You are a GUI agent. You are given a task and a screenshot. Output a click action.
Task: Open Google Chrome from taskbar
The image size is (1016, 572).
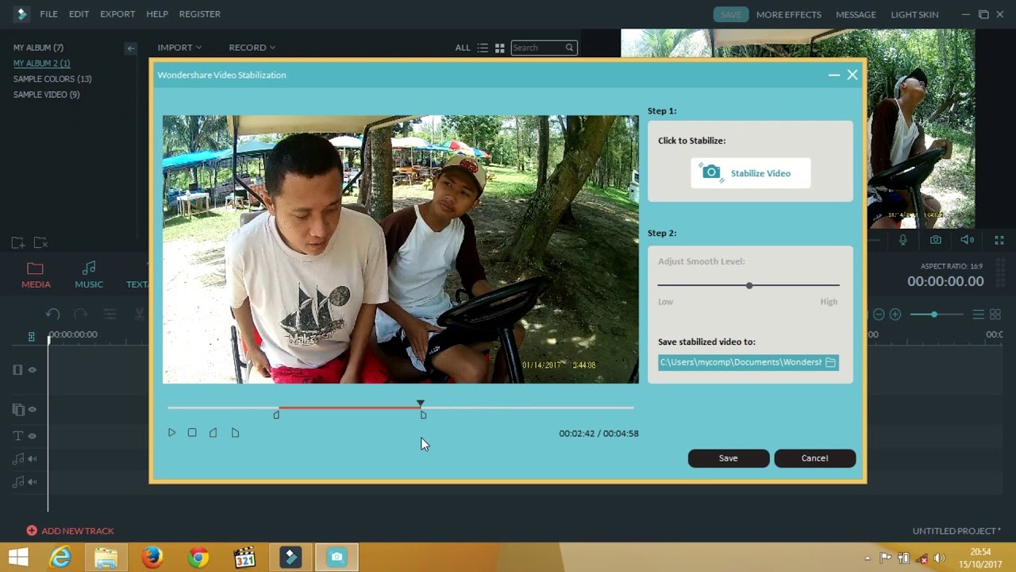198,558
